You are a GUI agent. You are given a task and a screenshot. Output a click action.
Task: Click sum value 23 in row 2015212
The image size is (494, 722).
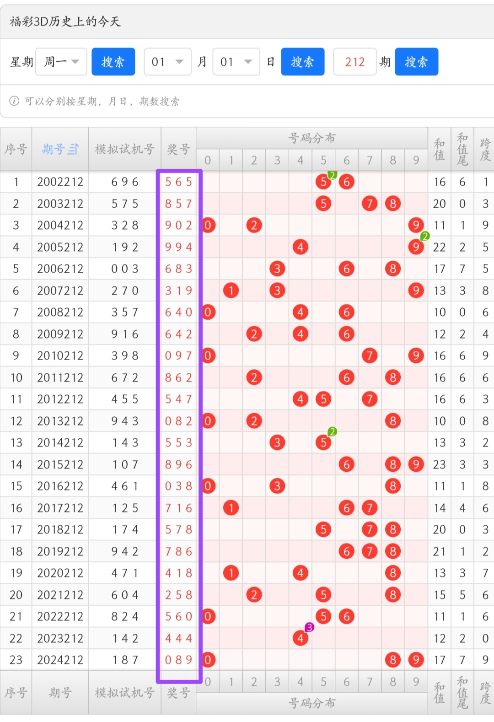440,464
